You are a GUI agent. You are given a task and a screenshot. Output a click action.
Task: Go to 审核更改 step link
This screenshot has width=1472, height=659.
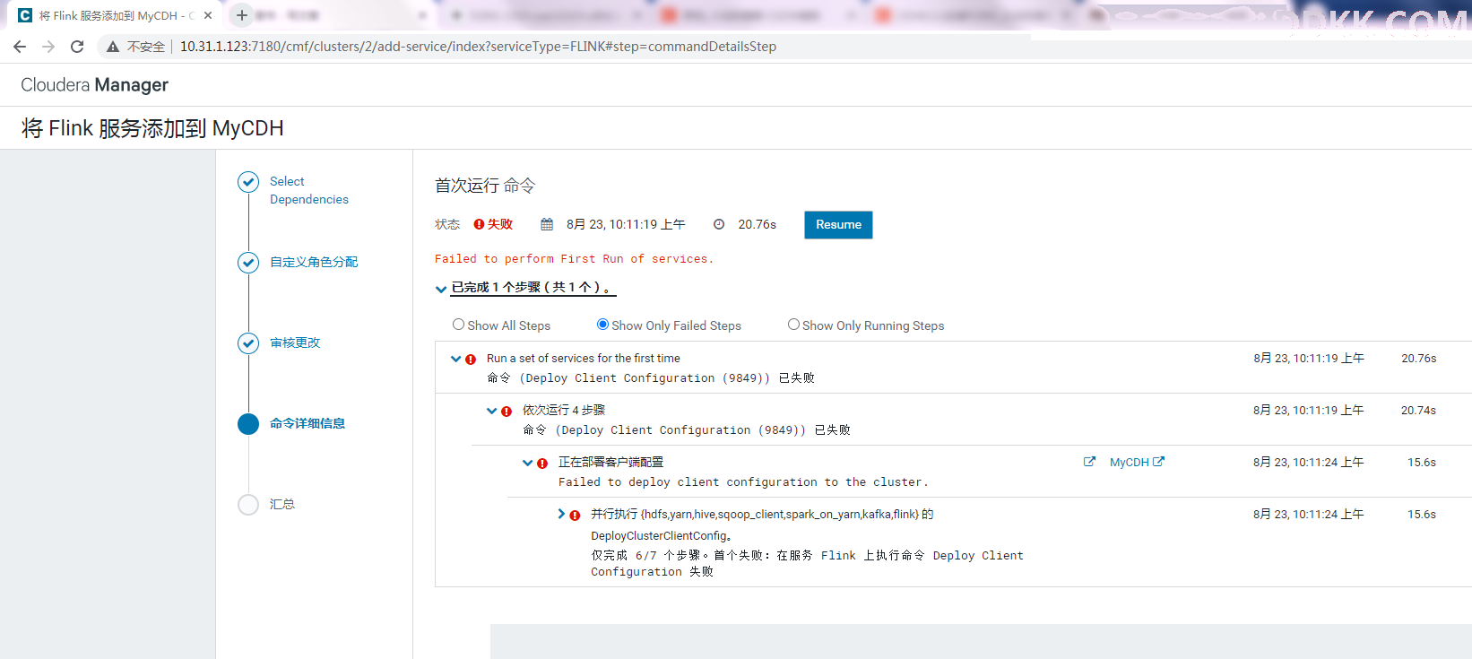295,343
